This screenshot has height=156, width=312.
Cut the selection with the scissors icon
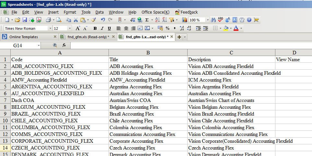click(75, 20)
